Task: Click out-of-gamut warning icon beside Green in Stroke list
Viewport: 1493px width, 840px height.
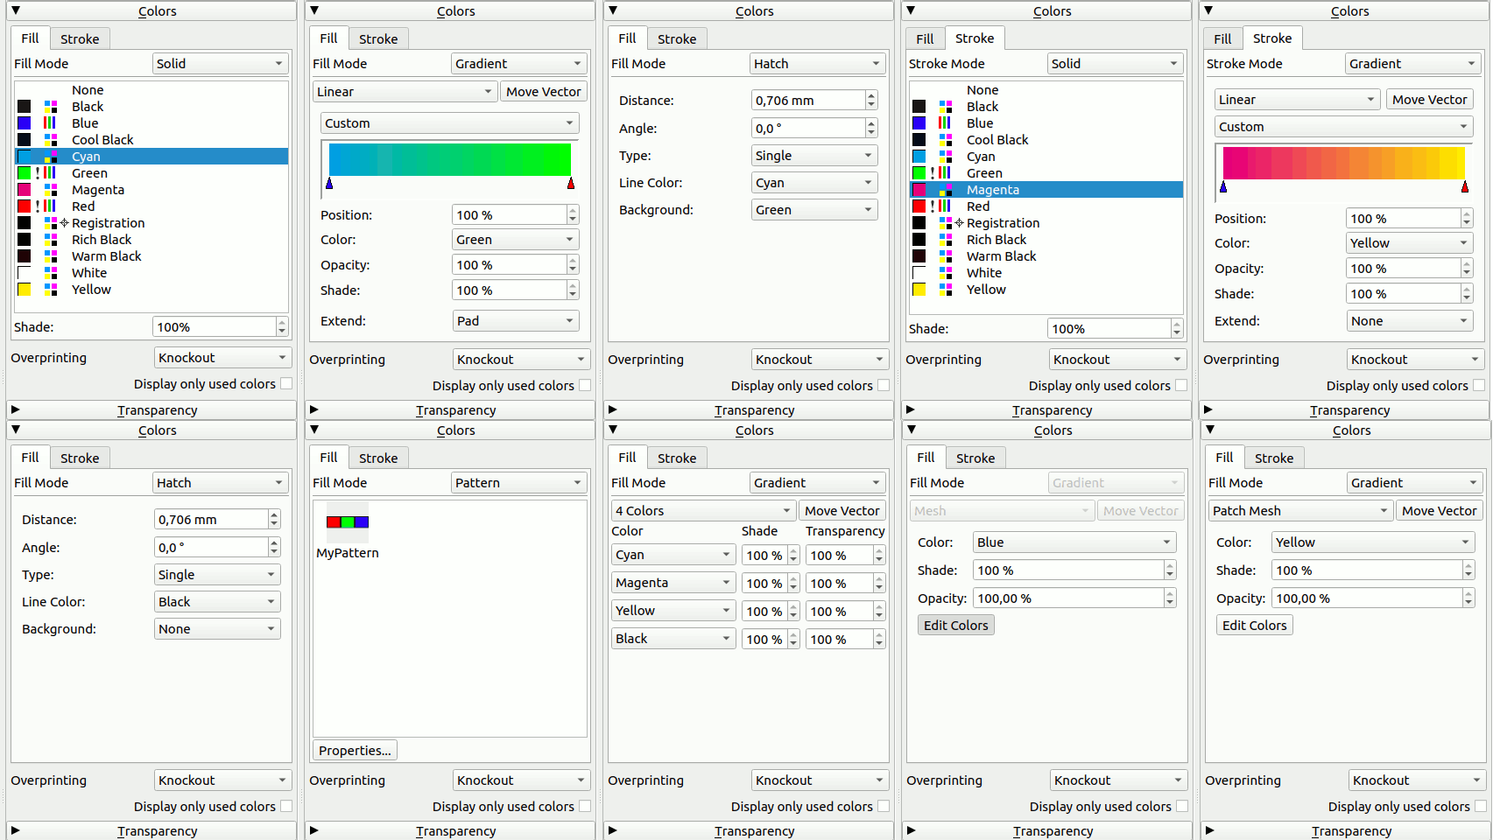Action: click(933, 173)
